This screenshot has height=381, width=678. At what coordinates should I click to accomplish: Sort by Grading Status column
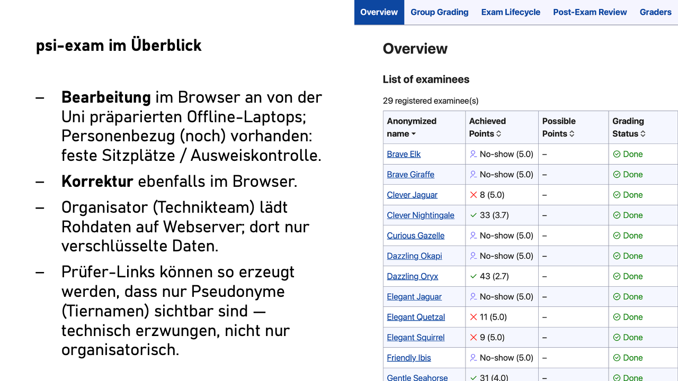click(643, 134)
